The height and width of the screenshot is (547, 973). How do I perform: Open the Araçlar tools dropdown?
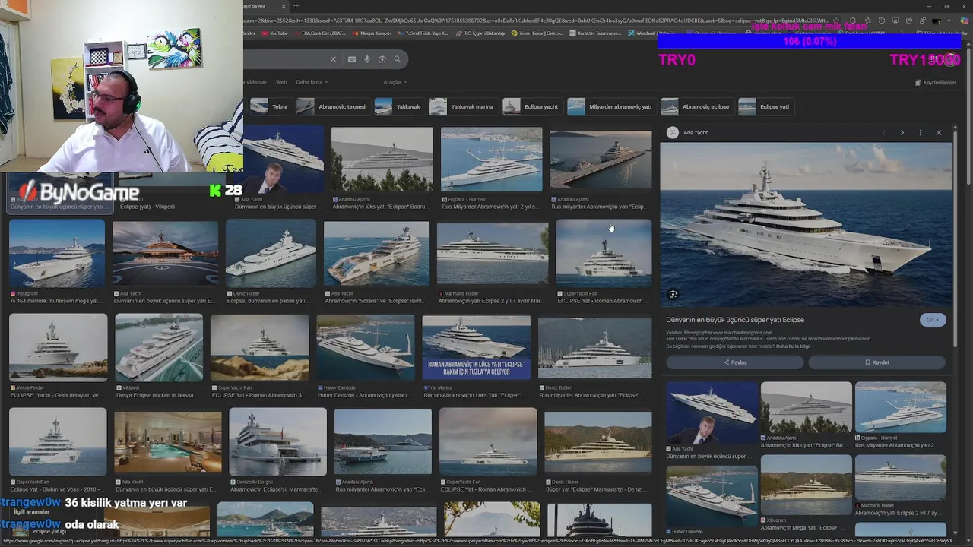395,82
